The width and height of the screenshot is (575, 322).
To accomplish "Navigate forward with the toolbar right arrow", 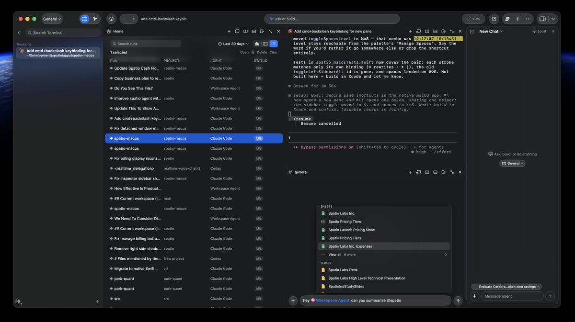I will pyautogui.click(x=134, y=19).
